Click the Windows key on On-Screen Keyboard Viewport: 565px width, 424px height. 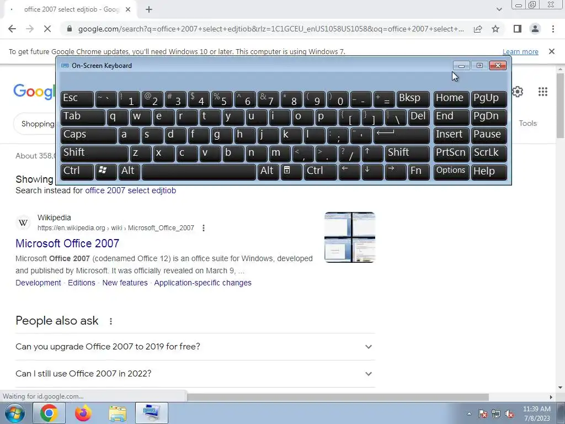click(x=106, y=172)
